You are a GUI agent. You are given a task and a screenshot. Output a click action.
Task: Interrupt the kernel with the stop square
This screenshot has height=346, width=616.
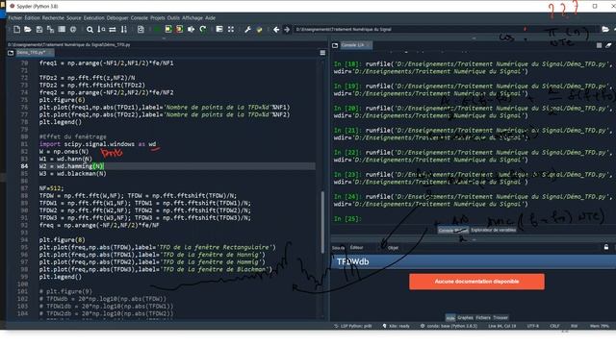coord(599,45)
